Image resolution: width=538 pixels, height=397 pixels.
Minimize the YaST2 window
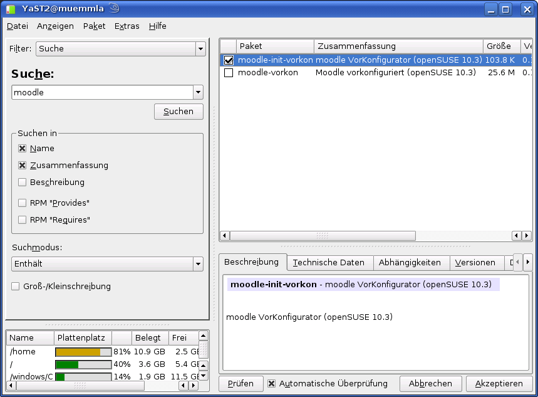click(491, 9)
